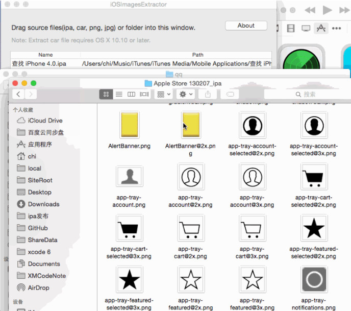
Task: Open Movies library in iTunes
Action: point(291,29)
